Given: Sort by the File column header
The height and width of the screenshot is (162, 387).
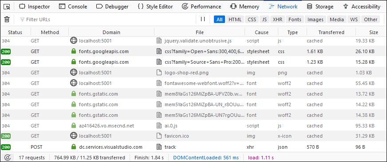Looking at the screenshot, I should pyautogui.click(x=200, y=32).
